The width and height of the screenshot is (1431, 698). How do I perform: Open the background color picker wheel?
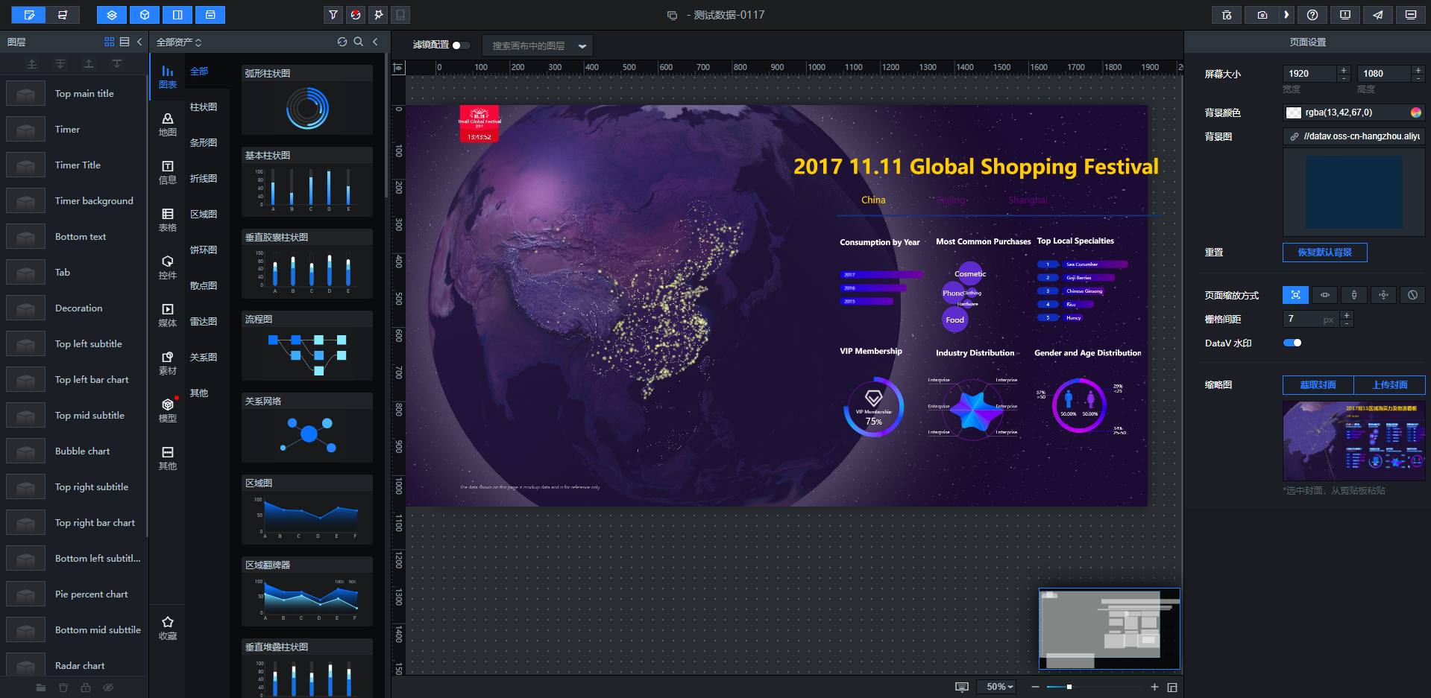tap(1415, 112)
